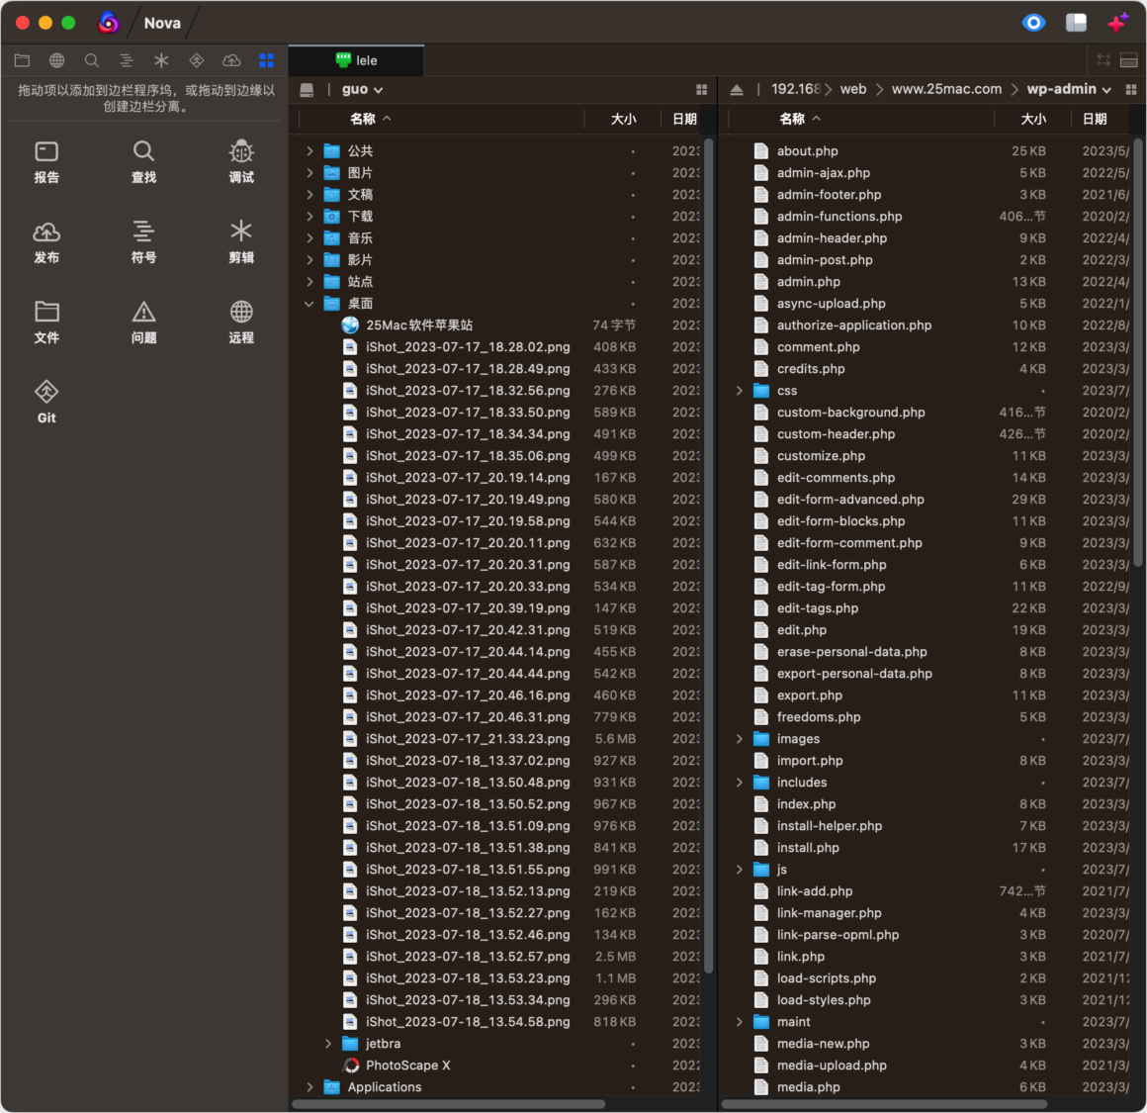
Task: Open the 剪辑 (Clips) asterisk icon
Action: 240,242
